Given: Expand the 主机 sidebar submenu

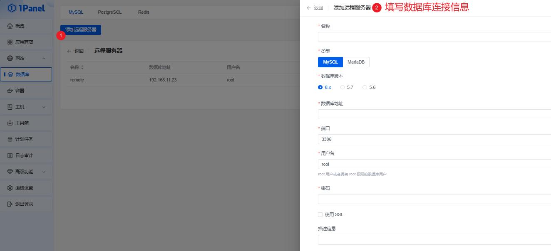Looking at the screenshot, I should pyautogui.click(x=44, y=107).
